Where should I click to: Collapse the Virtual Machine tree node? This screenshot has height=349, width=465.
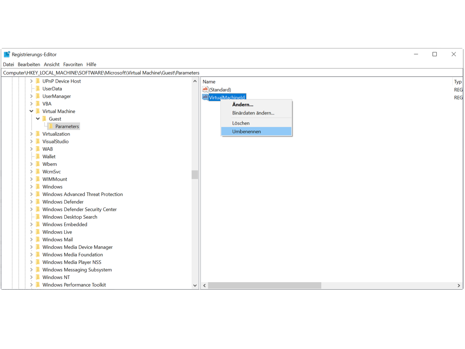[31, 111]
